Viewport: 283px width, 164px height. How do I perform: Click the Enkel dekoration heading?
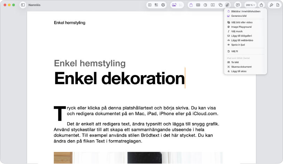coord(119,78)
